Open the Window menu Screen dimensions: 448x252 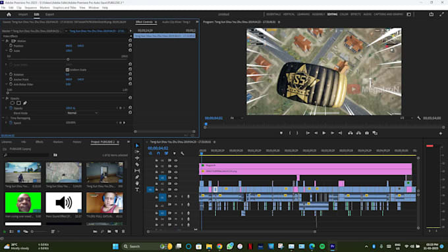(94, 8)
